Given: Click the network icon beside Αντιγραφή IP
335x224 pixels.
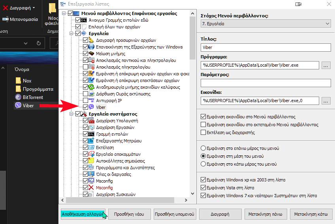Looking at the screenshot, I should 91,101.
